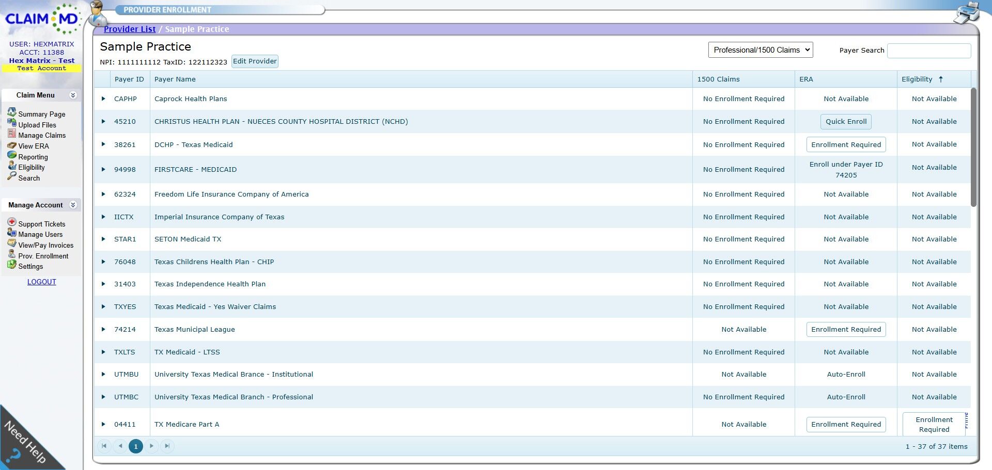The width and height of the screenshot is (992, 470).
Task: Go to the next page of results
Action: coord(151,446)
